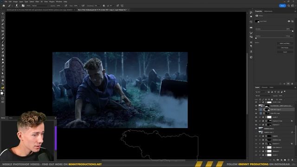This screenshot has width=297, height=167.
Task: Open the layer Opacity dropdown in Layers panel
Action: [x=284, y=96]
